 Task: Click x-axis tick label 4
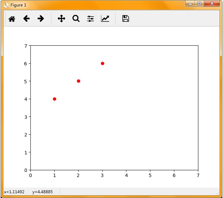(x=126, y=175)
